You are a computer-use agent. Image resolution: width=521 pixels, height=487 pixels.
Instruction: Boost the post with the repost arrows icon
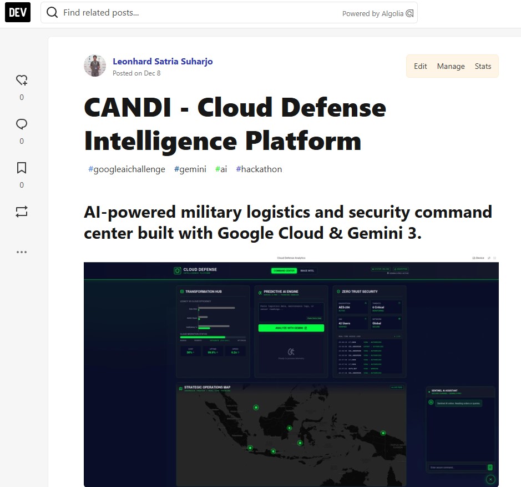click(x=22, y=212)
